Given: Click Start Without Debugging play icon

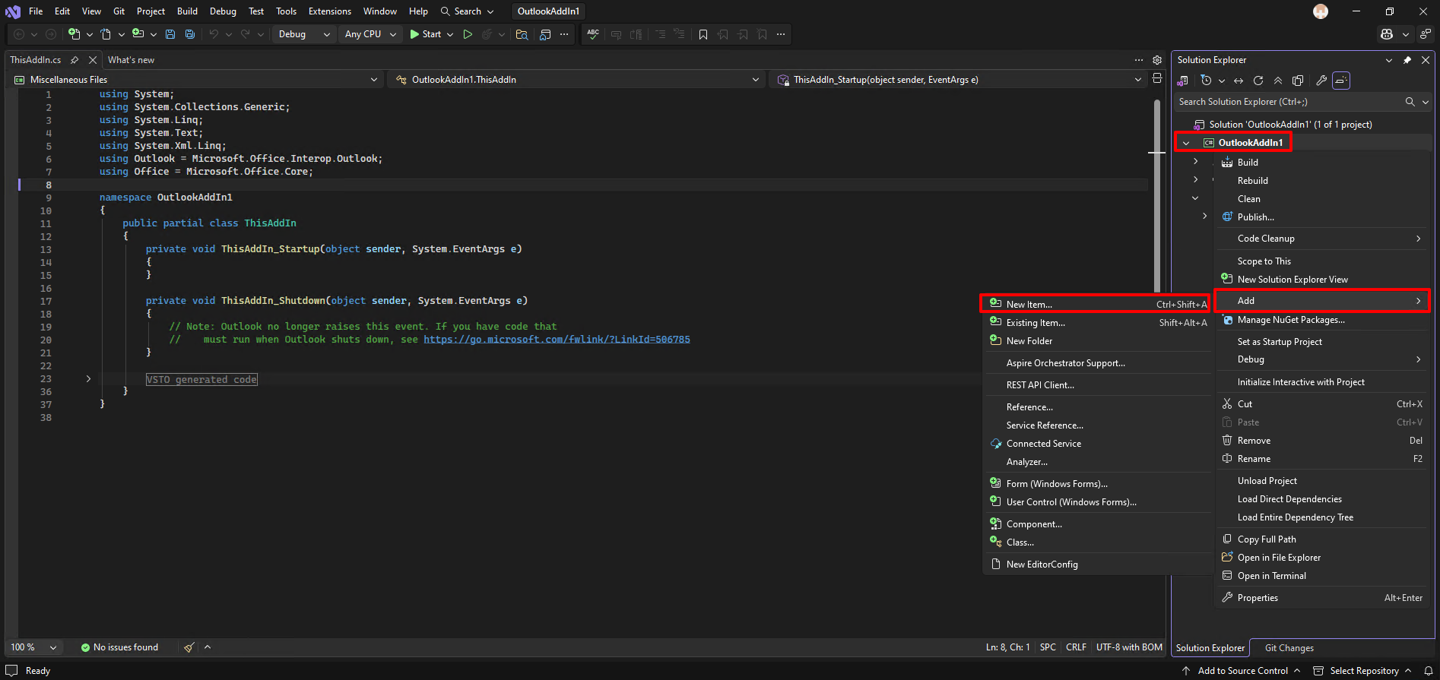Looking at the screenshot, I should [x=468, y=34].
